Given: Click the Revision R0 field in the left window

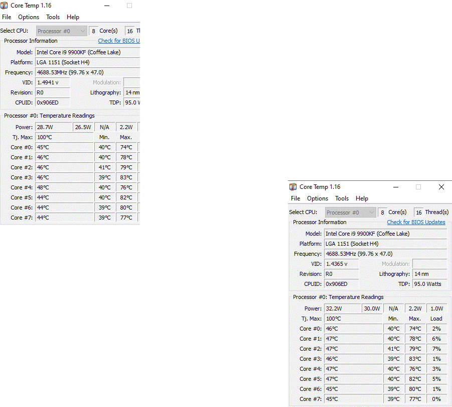Looking at the screenshot, I should (53, 92).
